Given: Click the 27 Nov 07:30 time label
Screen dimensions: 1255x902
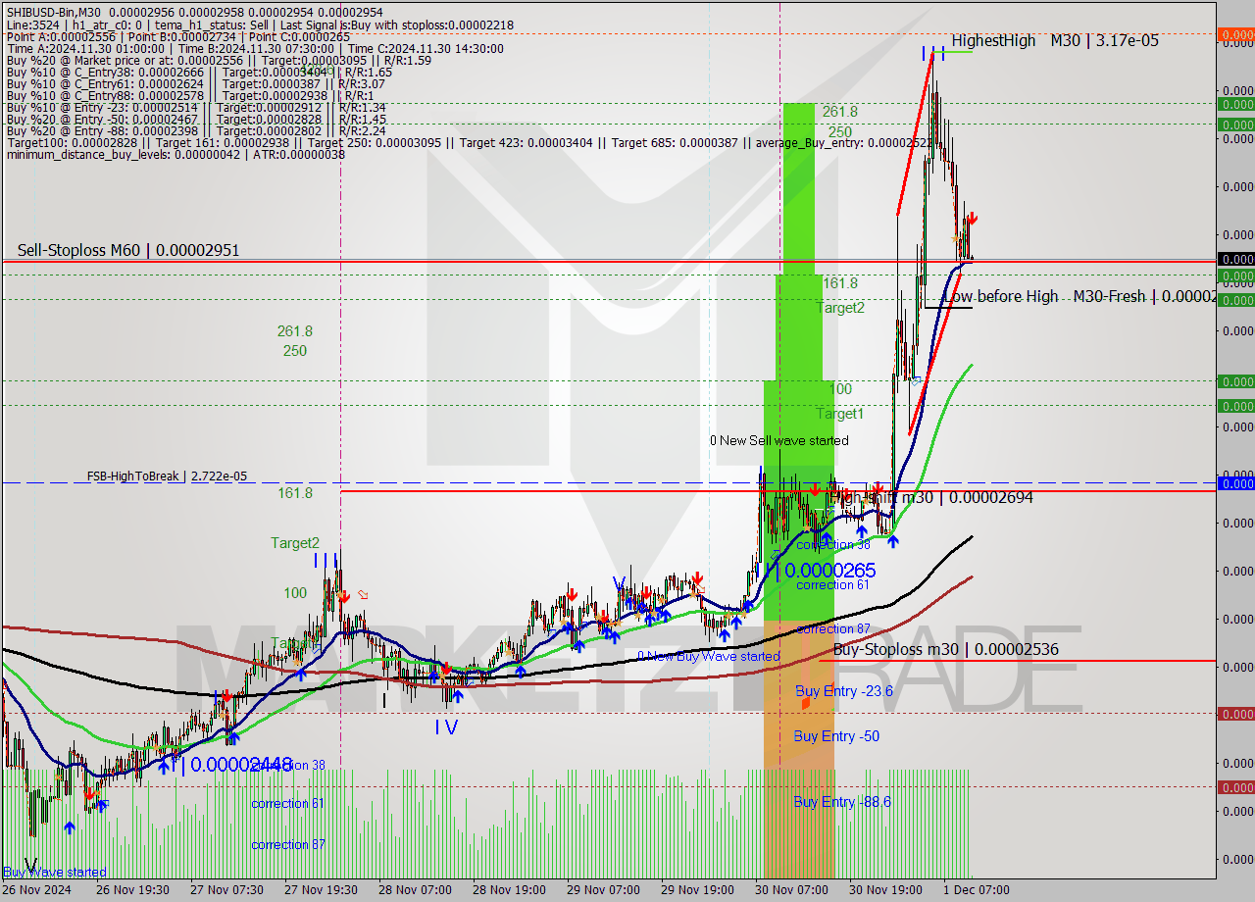Looking at the screenshot, I should (x=226, y=890).
